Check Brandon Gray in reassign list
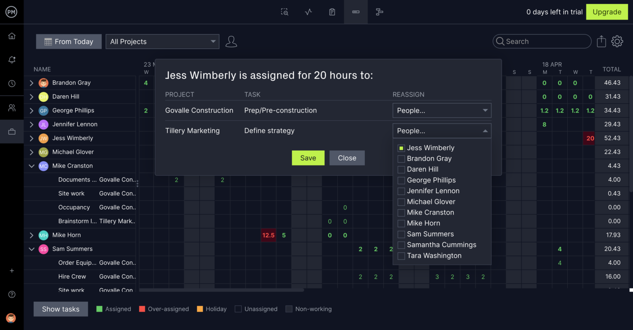 click(401, 159)
